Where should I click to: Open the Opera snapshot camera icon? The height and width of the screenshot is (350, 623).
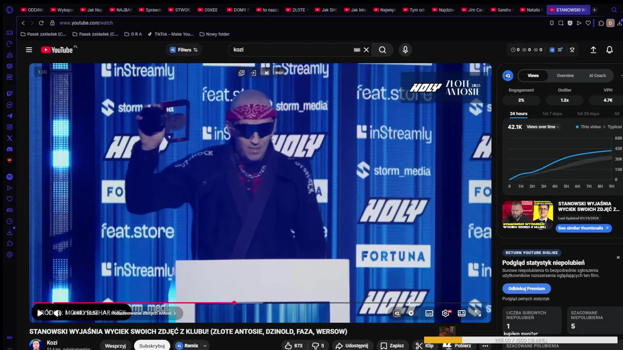coord(561,23)
